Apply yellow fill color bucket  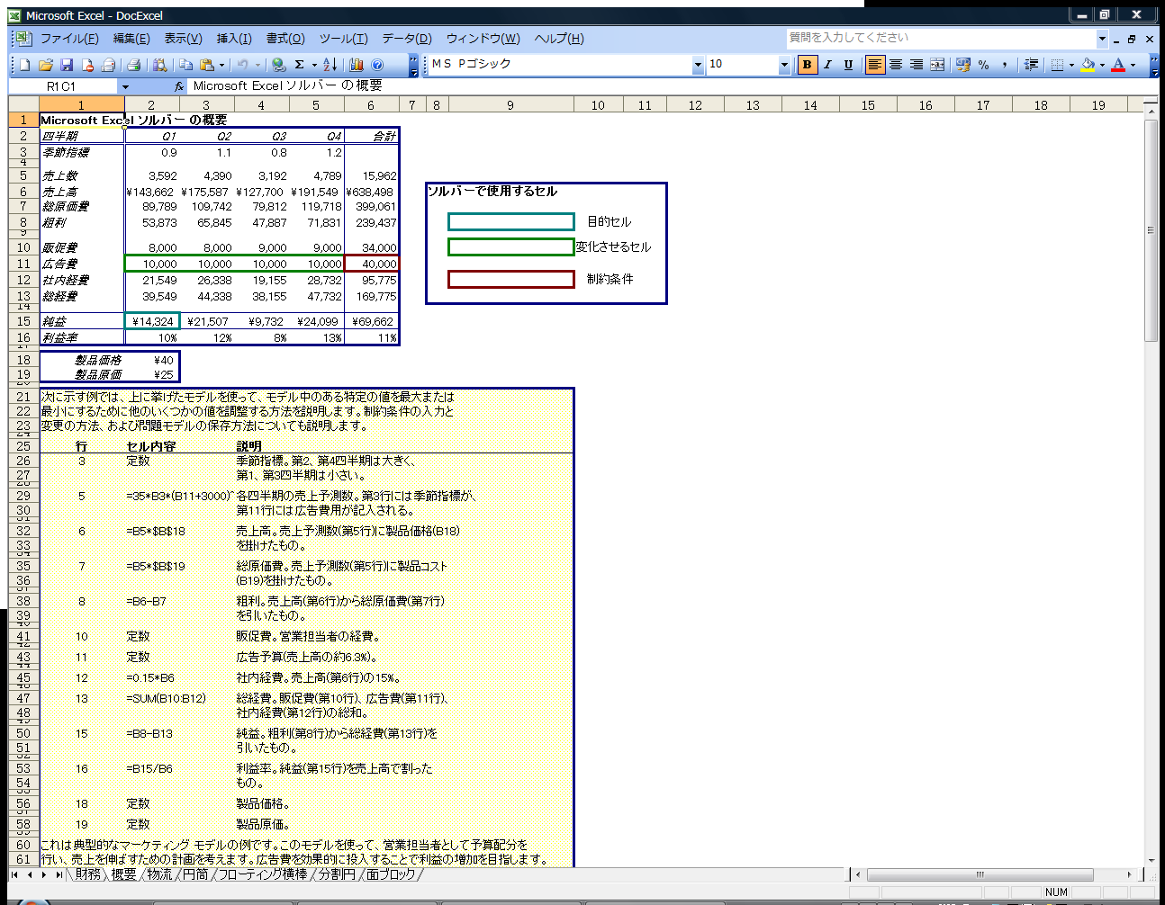1088,65
